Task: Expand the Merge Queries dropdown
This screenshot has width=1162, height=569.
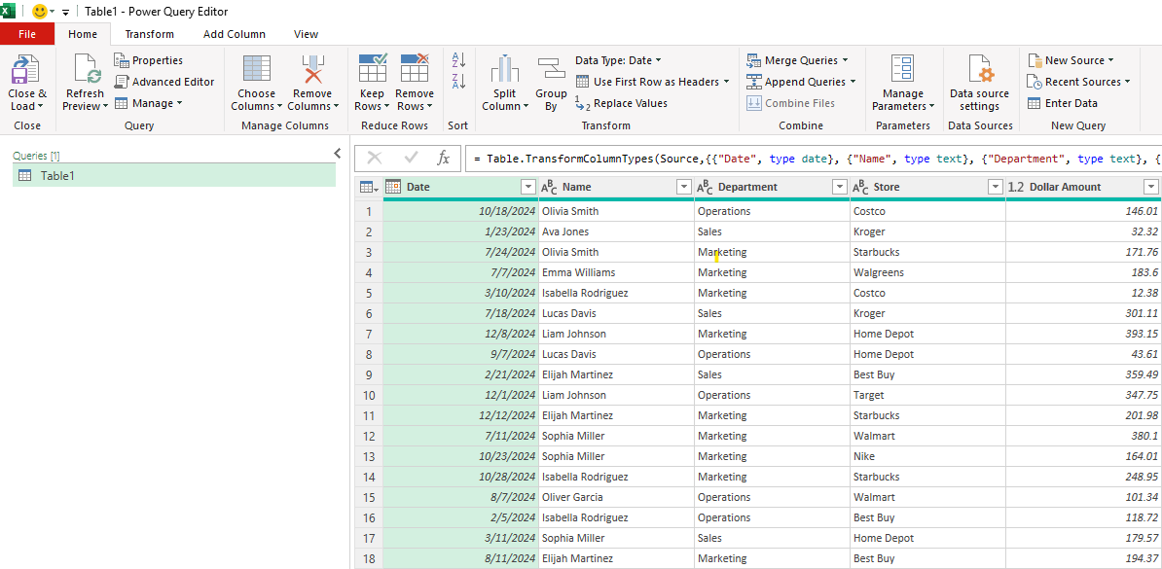Action: coord(797,60)
